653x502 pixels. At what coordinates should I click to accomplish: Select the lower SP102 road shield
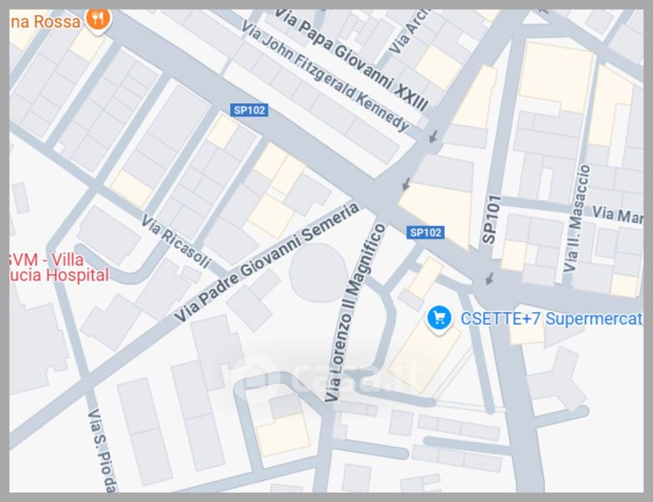point(426,233)
